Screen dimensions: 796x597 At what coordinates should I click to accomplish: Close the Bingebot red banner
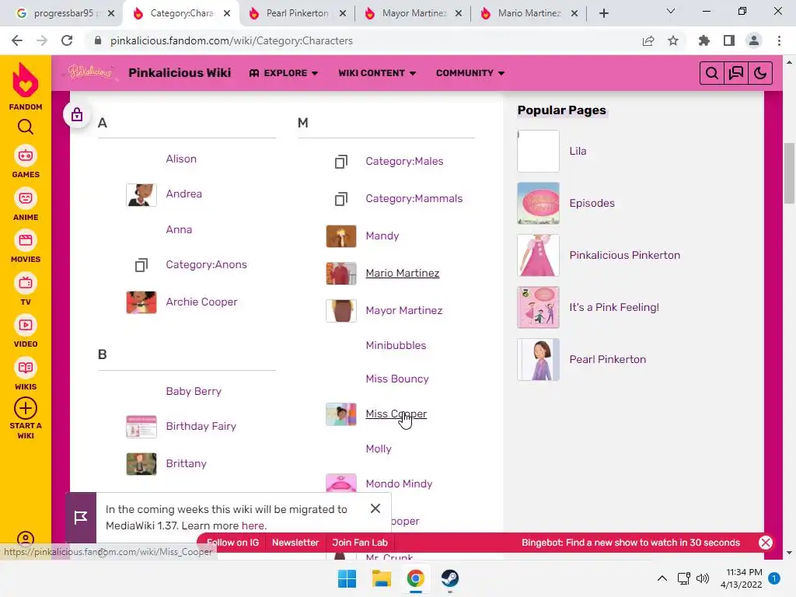pos(766,542)
